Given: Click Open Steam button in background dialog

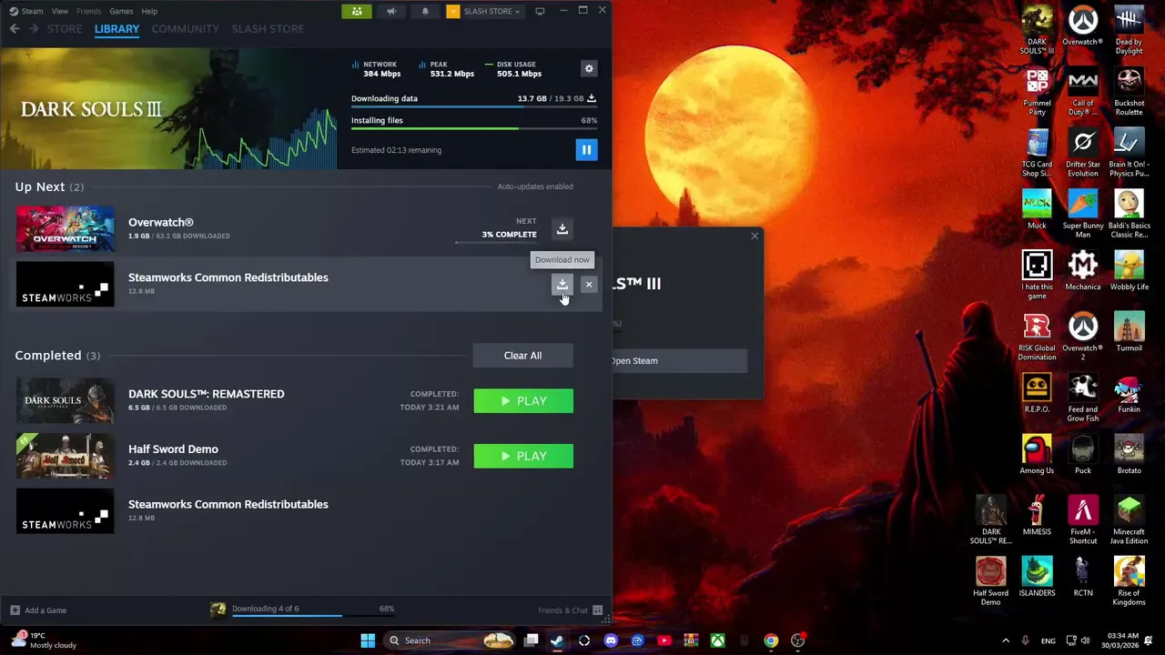Looking at the screenshot, I should pyautogui.click(x=680, y=361).
